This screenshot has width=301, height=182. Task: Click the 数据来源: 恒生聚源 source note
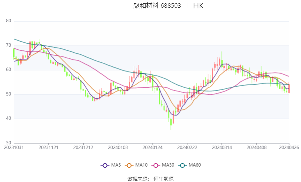click(150, 179)
